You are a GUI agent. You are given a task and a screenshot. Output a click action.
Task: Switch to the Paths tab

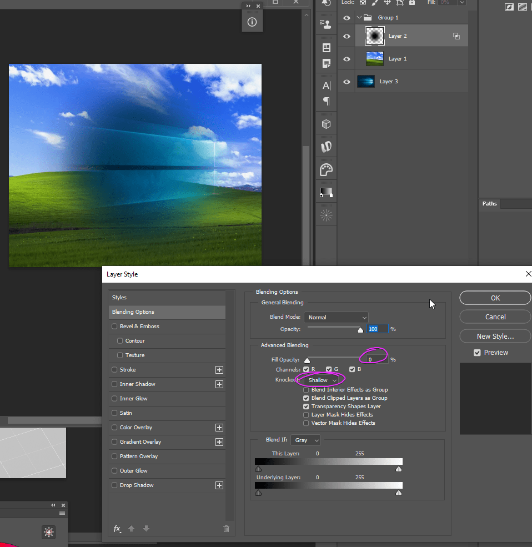click(489, 204)
